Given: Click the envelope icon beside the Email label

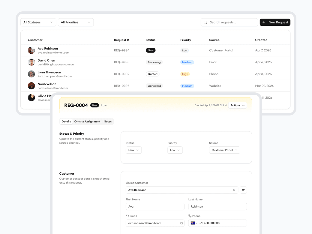Looking at the screenshot, I should point(127,216).
